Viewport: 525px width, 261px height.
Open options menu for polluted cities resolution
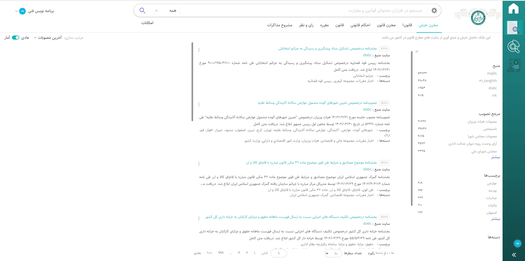(x=199, y=104)
